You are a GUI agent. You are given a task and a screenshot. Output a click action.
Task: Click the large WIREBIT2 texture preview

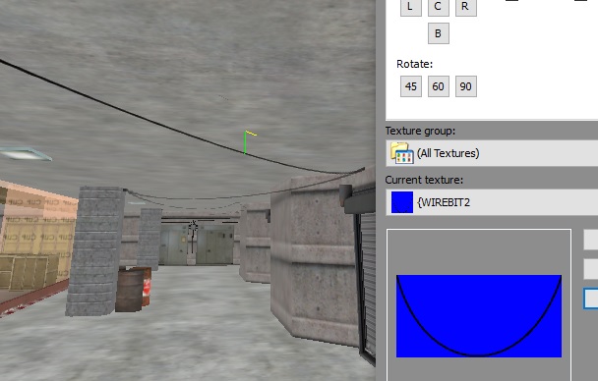click(x=479, y=316)
